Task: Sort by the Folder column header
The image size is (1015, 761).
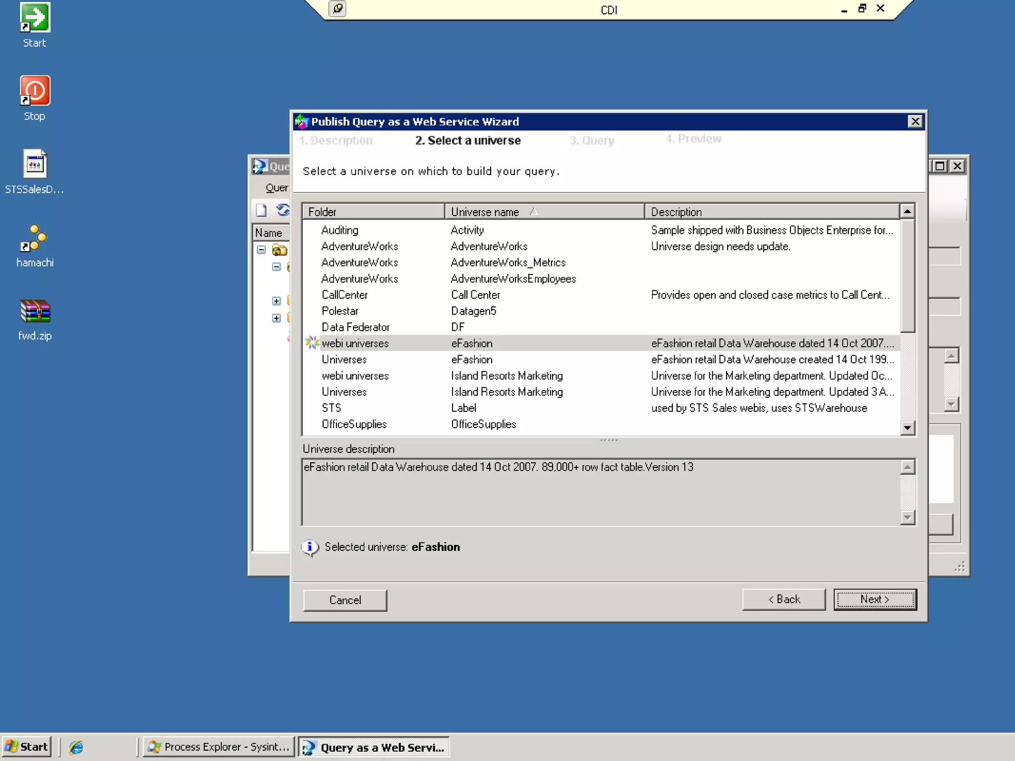Action: pos(373,212)
